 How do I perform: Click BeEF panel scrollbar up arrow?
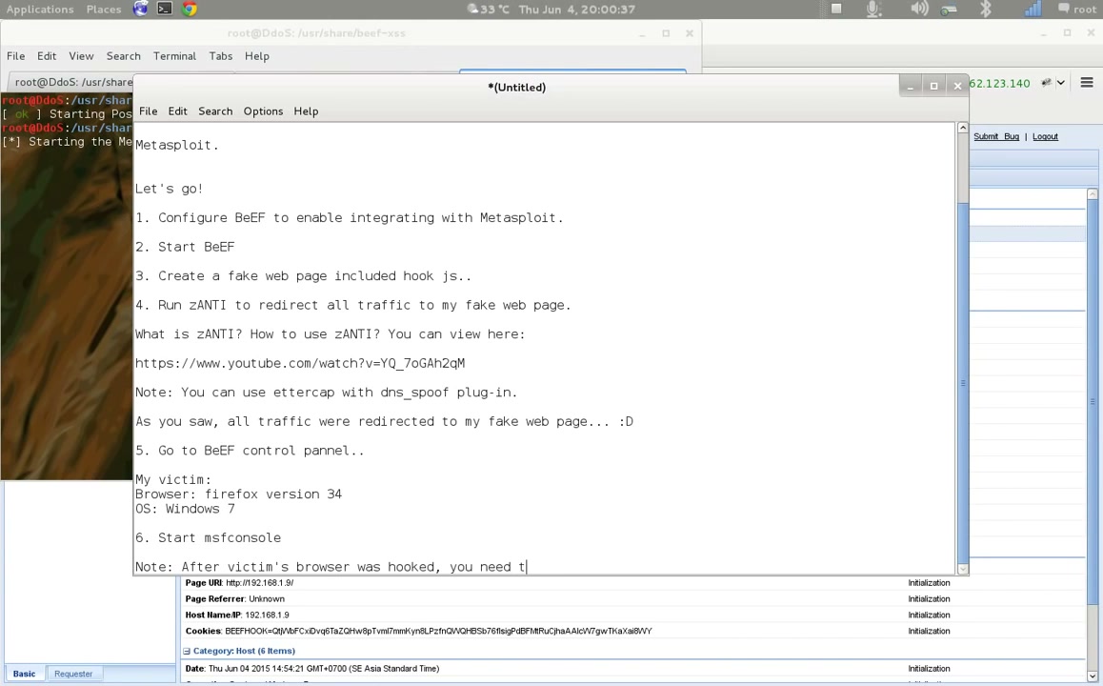(1093, 193)
